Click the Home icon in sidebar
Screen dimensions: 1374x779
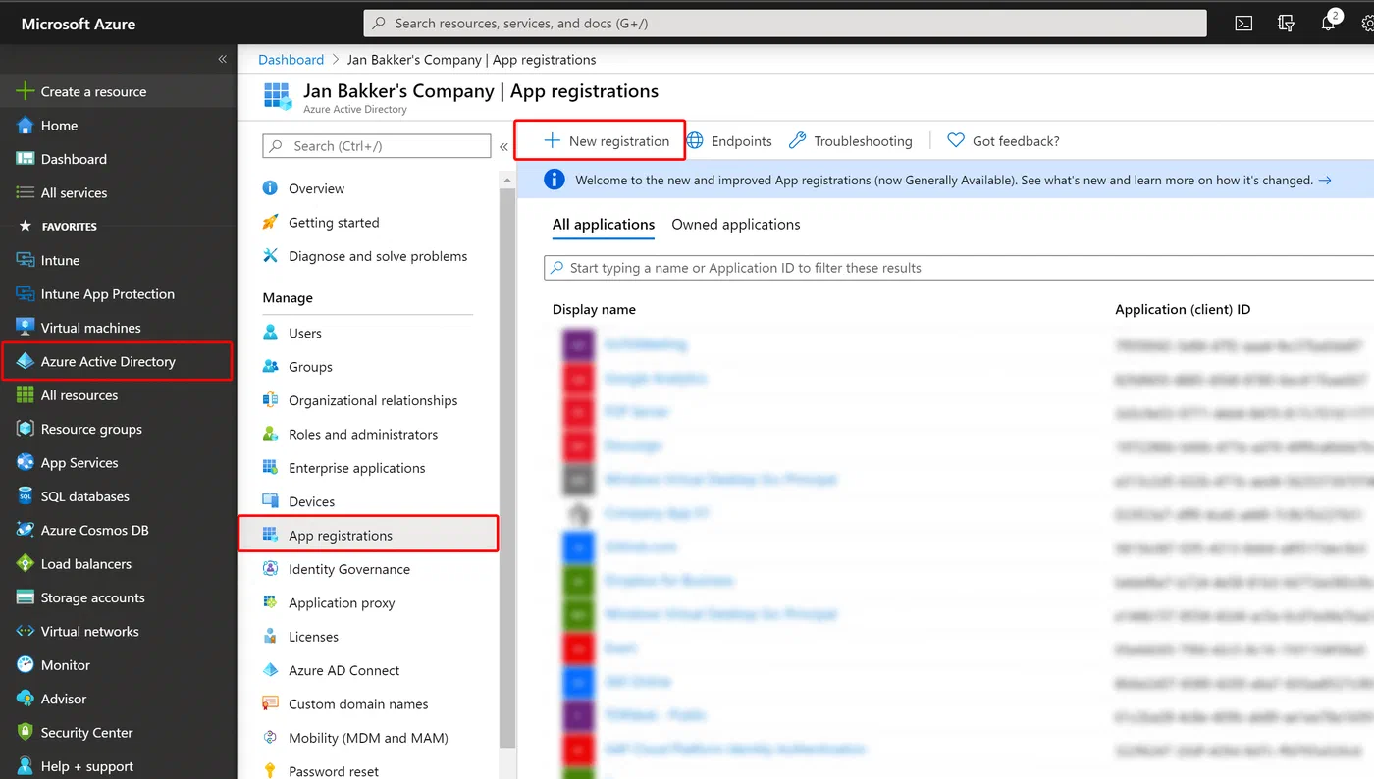(x=25, y=126)
